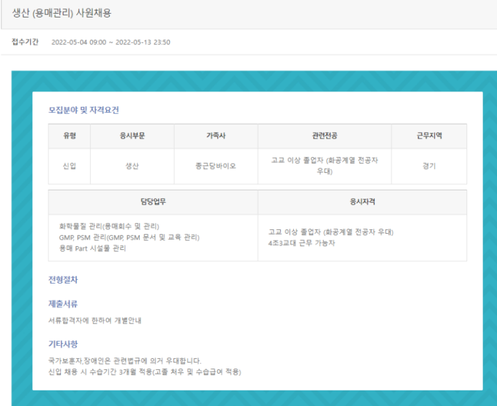Click the 응시자격 column header
The width and height of the screenshot is (497, 406).
362,202
